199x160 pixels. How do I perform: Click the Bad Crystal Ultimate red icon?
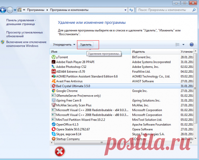(x=54, y=86)
